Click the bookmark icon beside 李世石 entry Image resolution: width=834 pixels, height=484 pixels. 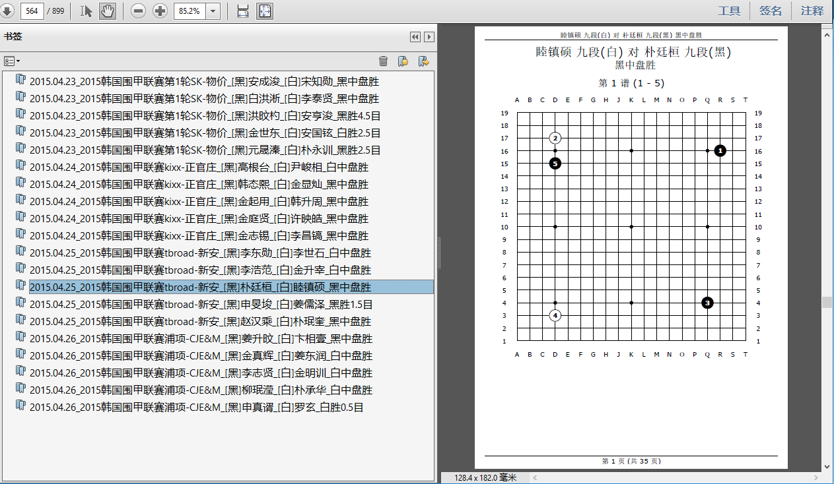[x=20, y=251]
